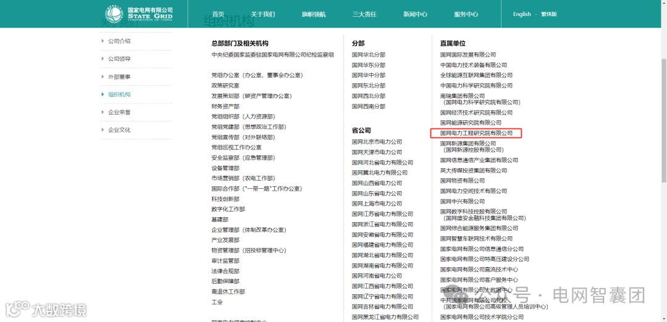
Task: Open 国网北京市电力公司 link
Action: point(377,142)
